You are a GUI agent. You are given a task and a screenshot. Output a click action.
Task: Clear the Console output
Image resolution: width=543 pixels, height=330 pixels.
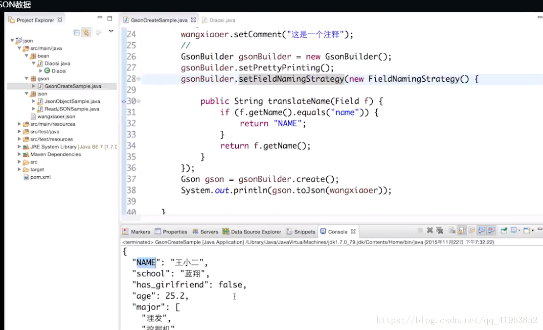pyautogui.click(x=452, y=231)
